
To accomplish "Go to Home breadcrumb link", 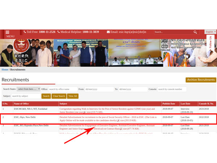I will tap(5, 70).
